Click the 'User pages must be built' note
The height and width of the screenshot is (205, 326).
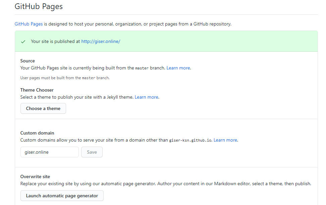[x=65, y=78]
